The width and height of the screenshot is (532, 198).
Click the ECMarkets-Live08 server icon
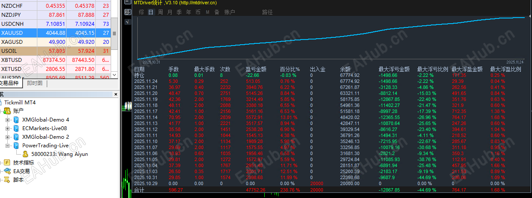(x=16, y=128)
